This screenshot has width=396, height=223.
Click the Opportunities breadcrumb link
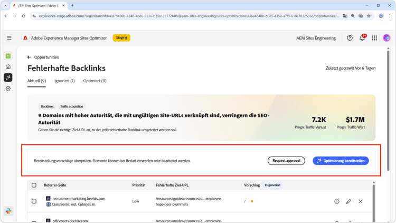click(46, 57)
